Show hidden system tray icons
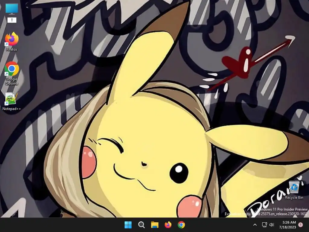Screen dimensions: 309x232 255,225
